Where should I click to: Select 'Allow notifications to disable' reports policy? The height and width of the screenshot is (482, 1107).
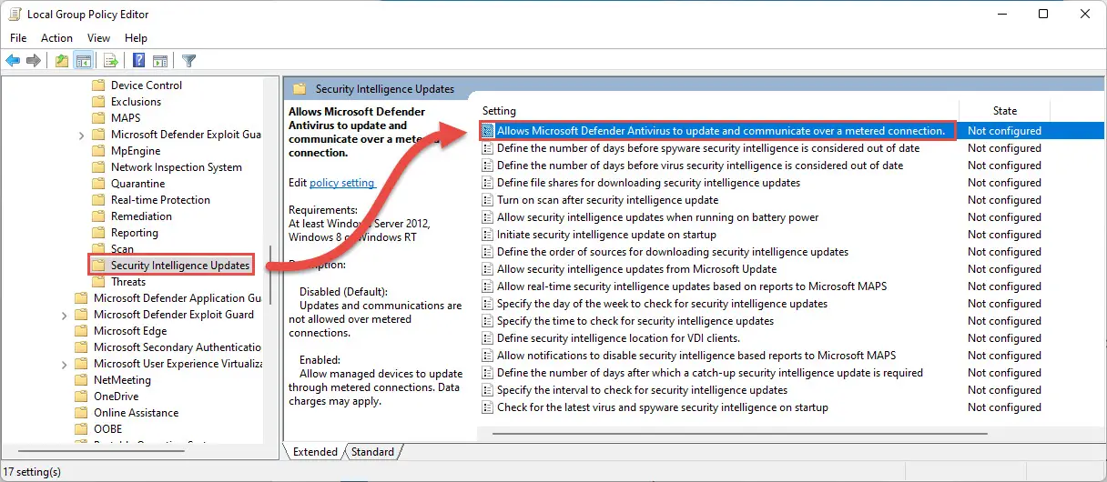[x=696, y=356]
